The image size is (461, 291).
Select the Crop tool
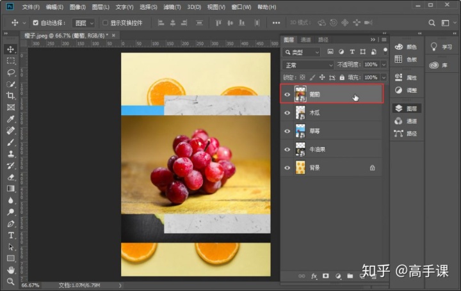(11, 95)
